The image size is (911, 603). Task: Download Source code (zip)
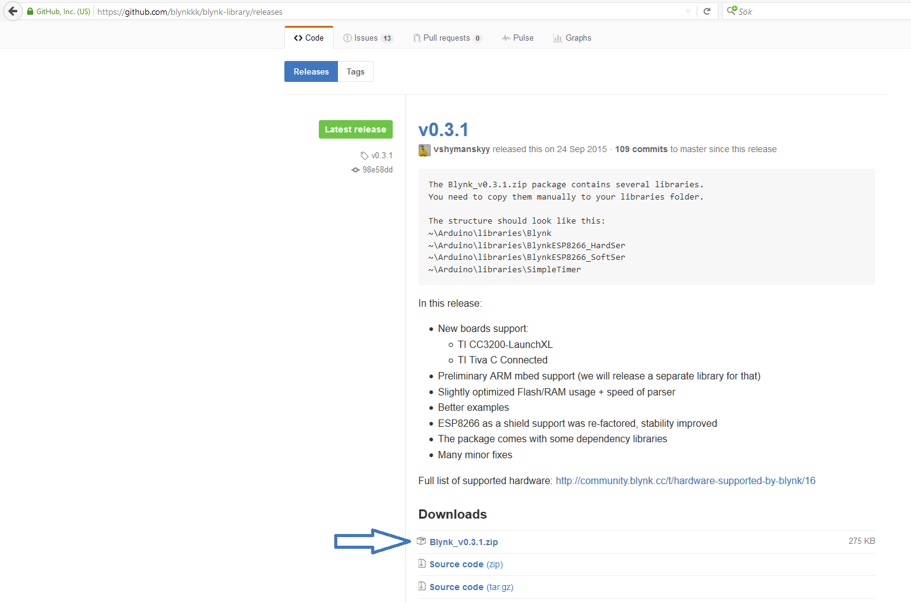point(466,564)
